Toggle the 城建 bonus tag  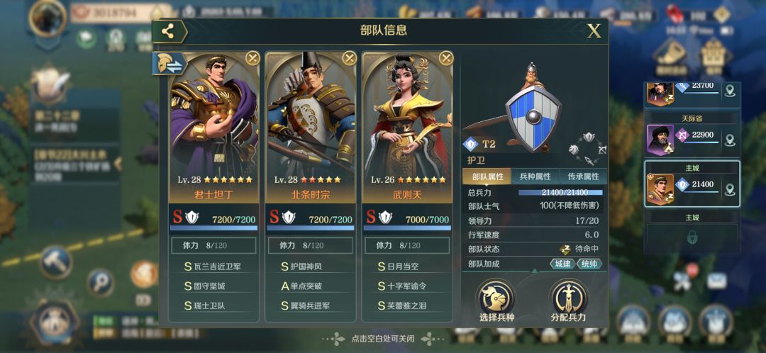pos(562,264)
